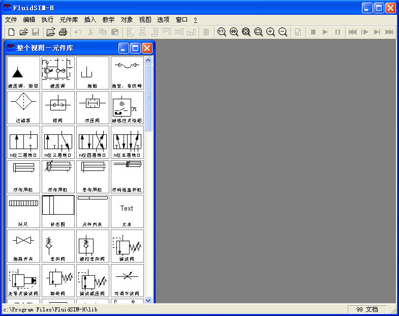Select the n位三通 three-way valve component

(58, 142)
